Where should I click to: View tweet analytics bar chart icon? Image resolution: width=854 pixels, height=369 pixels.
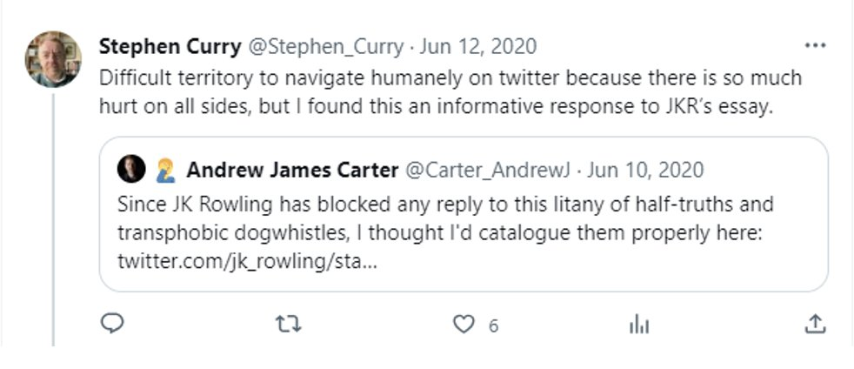pyautogui.click(x=639, y=324)
